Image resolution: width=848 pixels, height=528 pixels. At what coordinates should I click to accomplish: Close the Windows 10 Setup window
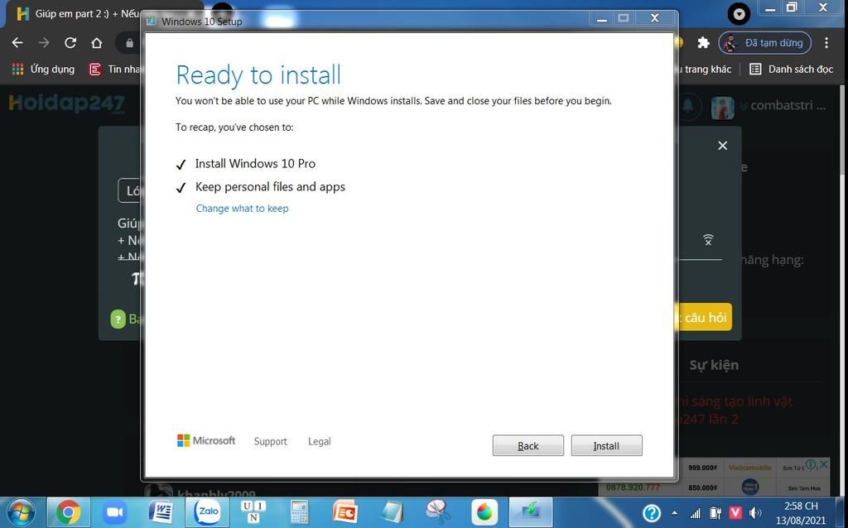point(654,18)
